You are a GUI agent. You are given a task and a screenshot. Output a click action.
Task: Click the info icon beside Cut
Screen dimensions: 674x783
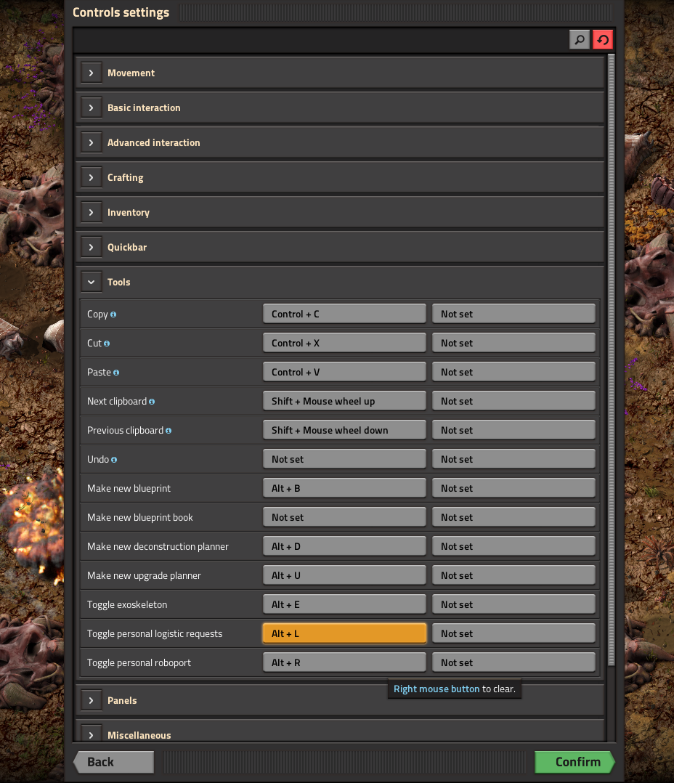coord(107,344)
